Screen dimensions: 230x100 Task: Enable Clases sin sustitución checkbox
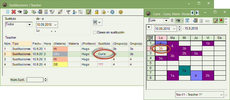click(x=95, y=32)
